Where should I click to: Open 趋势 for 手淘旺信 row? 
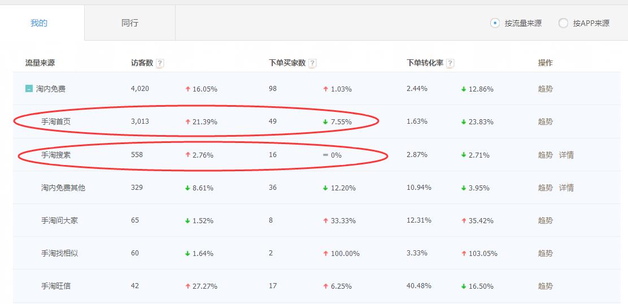pos(545,286)
